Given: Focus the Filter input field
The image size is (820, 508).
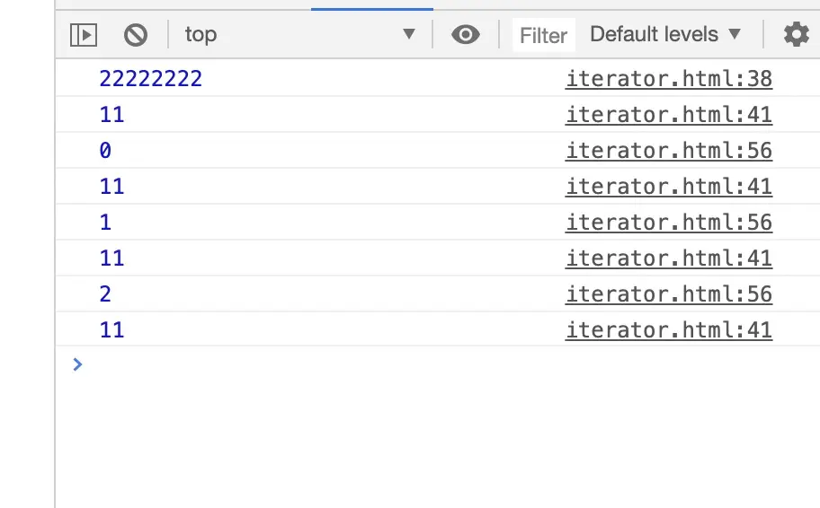Looking at the screenshot, I should click(544, 36).
